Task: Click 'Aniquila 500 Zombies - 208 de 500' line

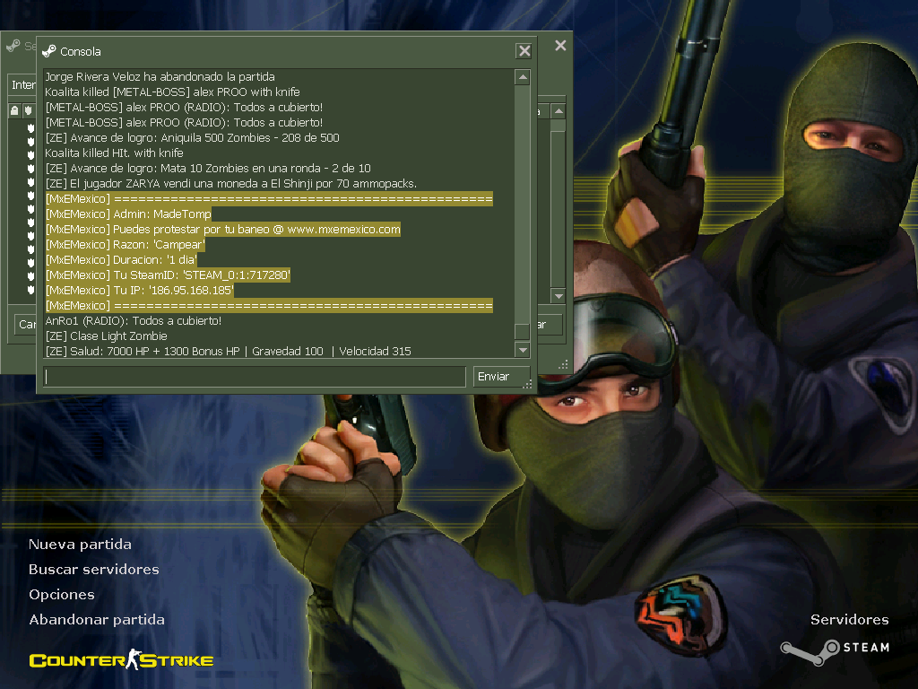Action: click(192, 137)
